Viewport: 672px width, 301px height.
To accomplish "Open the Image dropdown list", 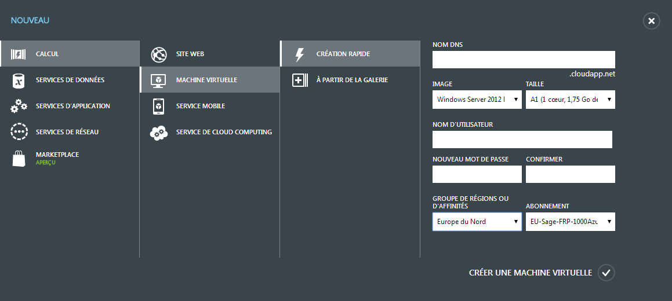I will coord(477,100).
